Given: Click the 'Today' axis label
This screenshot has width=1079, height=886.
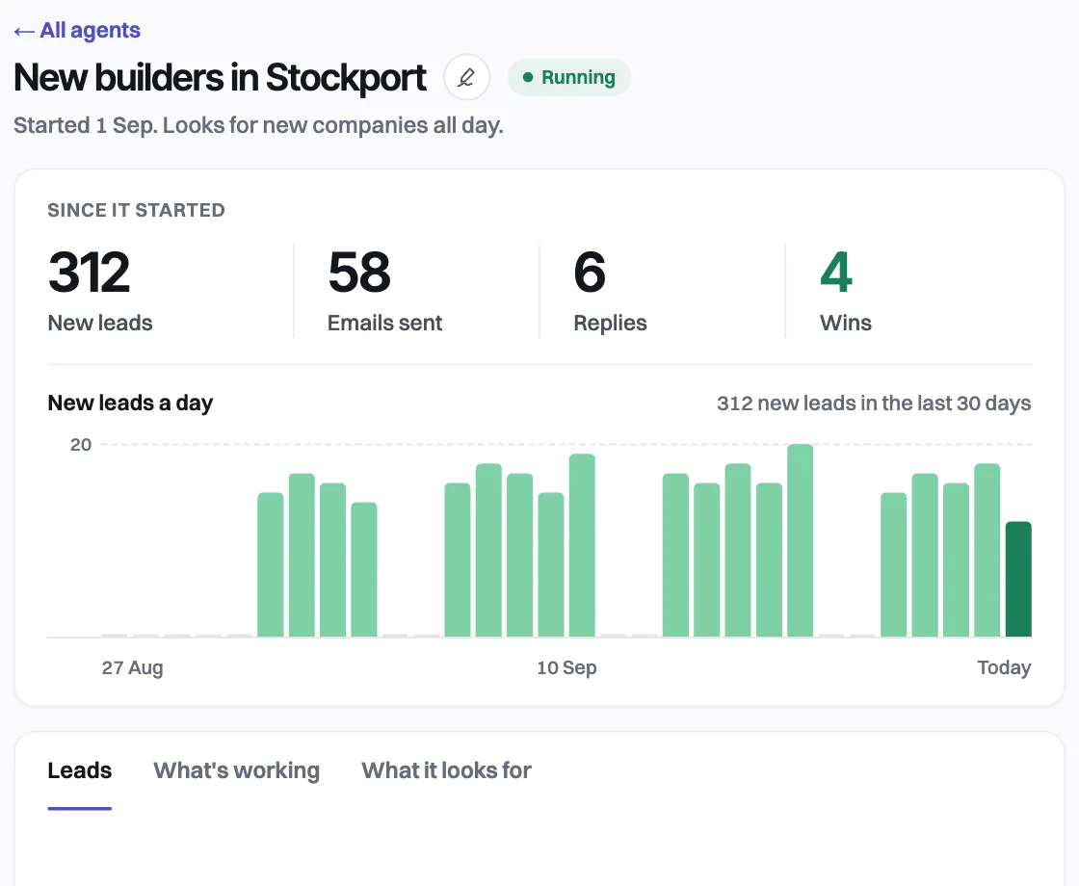Looking at the screenshot, I should coord(1004,668).
